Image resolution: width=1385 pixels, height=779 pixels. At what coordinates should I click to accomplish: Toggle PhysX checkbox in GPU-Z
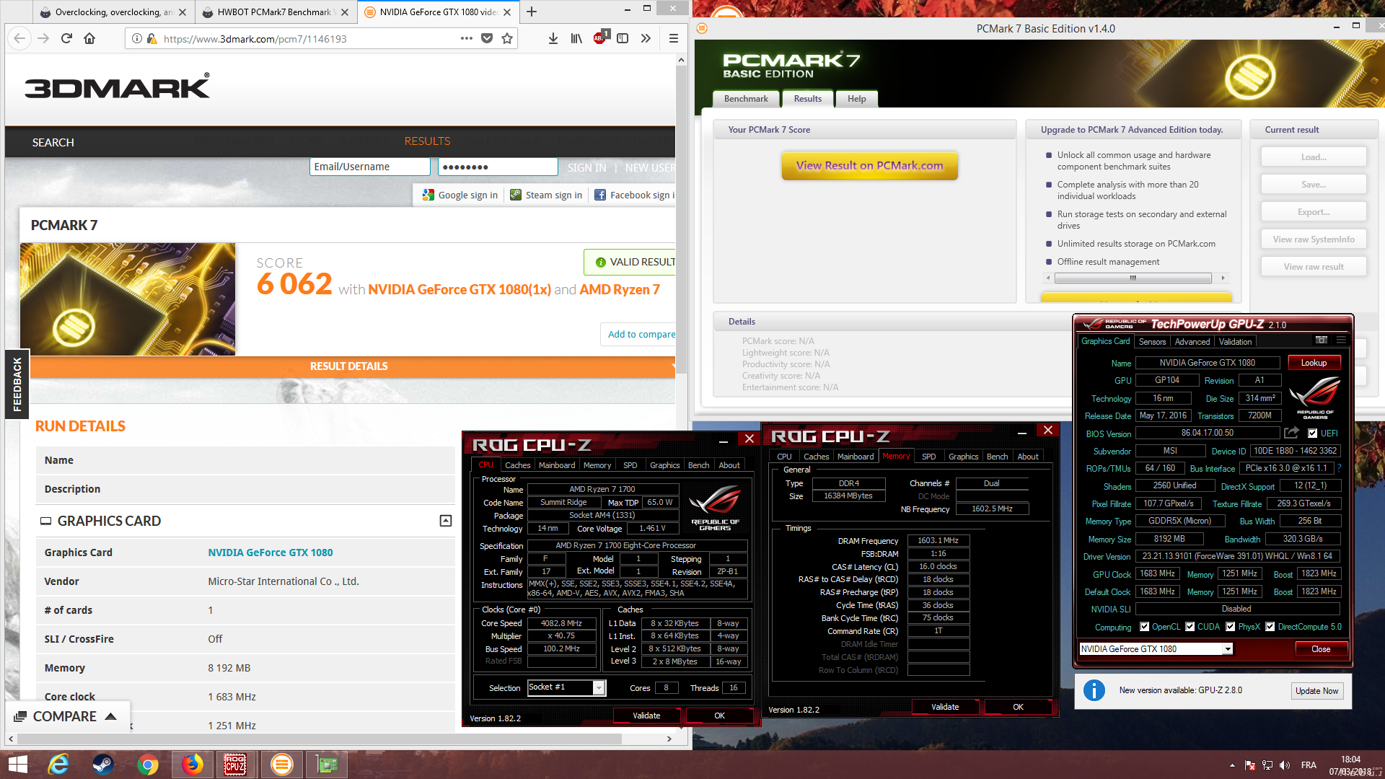click(1231, 627)
